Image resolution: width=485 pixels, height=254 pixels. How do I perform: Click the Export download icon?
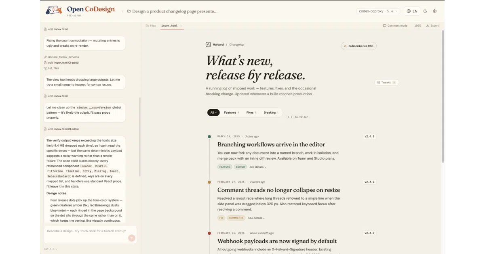[428, 26]
